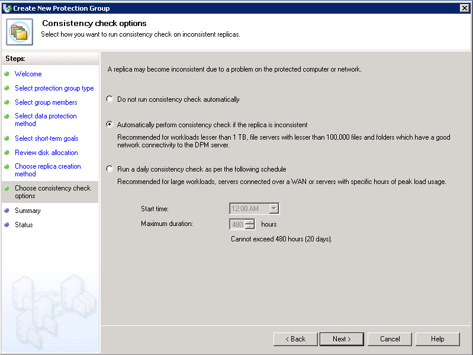Click blue bullet beside Summary step

coord(7,210)
